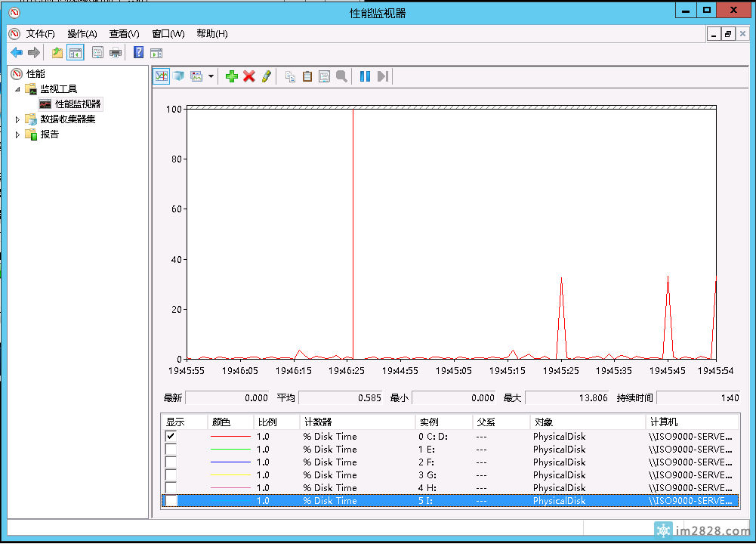Viewport: 756px width, 544px height.
Task: Click the back arrow in toolbar
Action: click(x=16, y=52)
